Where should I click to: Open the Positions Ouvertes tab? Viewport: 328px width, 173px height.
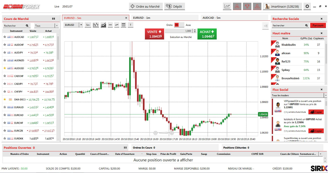click(x=65, y=147)
